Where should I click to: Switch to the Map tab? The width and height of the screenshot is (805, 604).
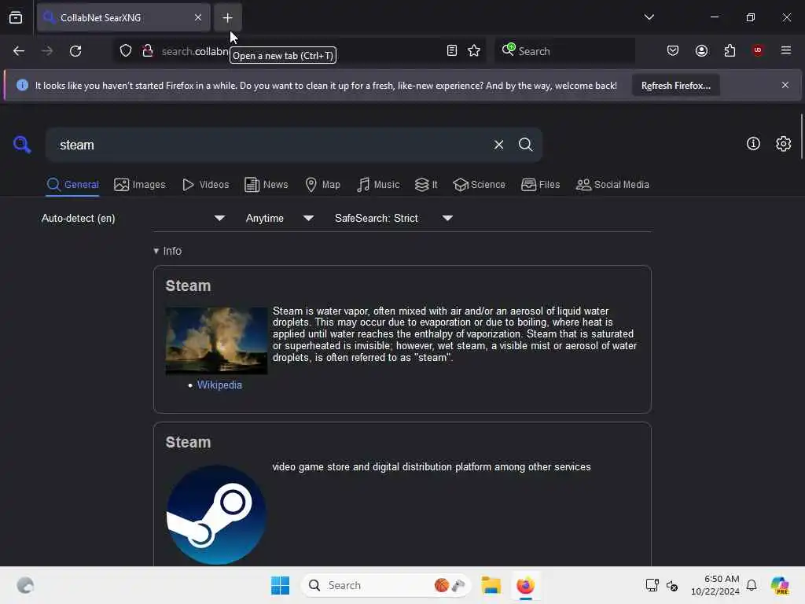point(322,184)
